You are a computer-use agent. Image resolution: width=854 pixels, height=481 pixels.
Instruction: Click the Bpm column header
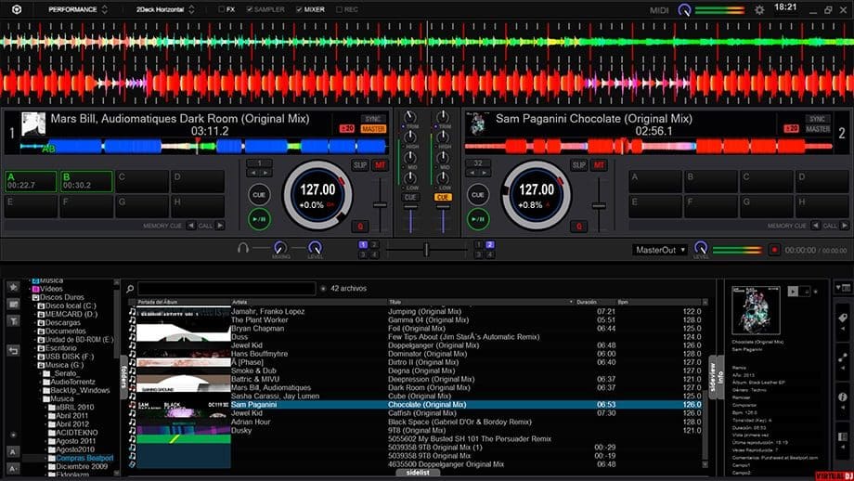(659, 302)
